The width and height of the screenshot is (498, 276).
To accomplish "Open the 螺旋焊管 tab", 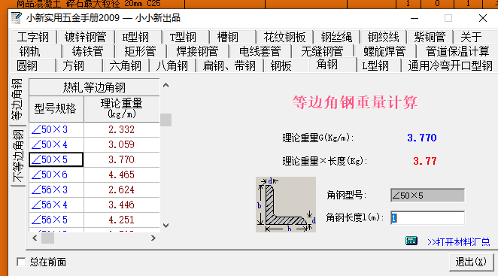I will click(384, 51).
